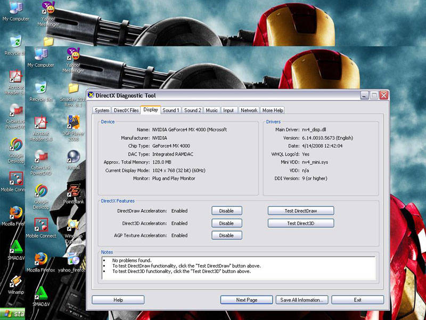Viewport: 426px width, 320px height.
Task: Click the 128.0 MB memory value
Action: (161, 162)
